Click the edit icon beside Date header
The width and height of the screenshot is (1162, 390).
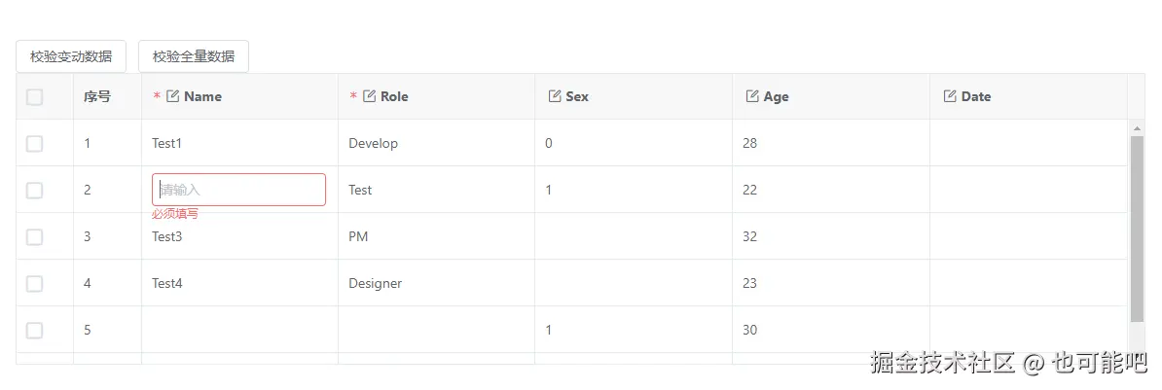coord(951,96)
